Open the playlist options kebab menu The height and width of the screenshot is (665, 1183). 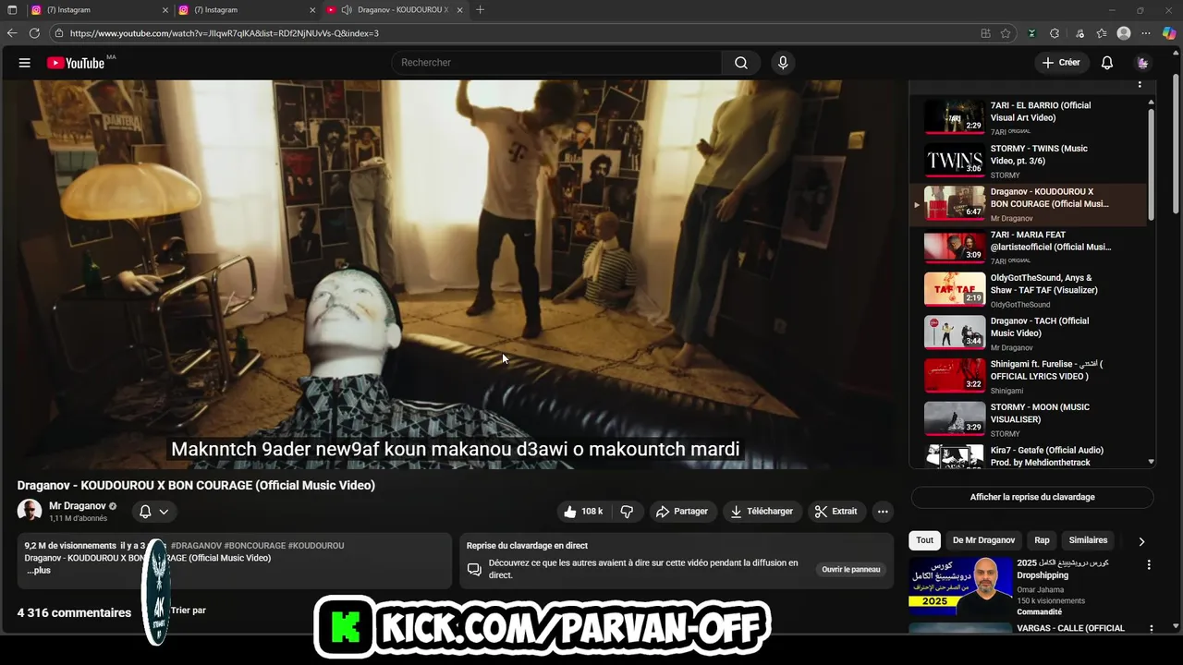(1140, 84)
